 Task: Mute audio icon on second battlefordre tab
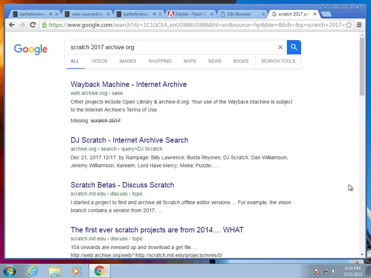click(x=154, y=14)
